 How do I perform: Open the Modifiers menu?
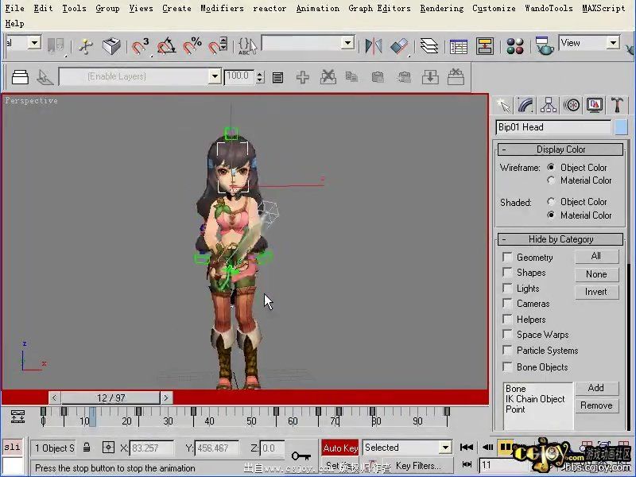pos(222,8)
